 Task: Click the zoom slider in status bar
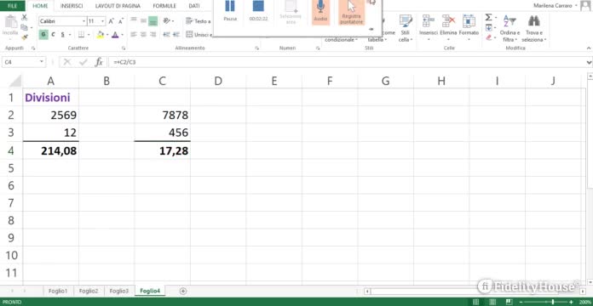pos(553,302)
